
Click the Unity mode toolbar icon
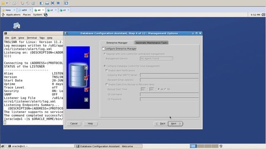tap(58, 3)
